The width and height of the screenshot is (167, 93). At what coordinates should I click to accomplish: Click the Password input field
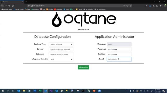pyautogui.click(x=119, y=49)
